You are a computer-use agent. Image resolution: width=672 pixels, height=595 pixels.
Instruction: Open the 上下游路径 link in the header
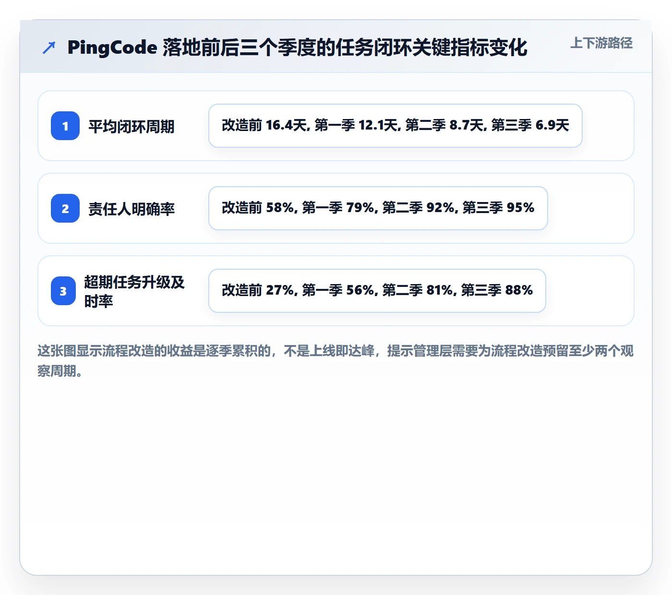tap(601, 43)
